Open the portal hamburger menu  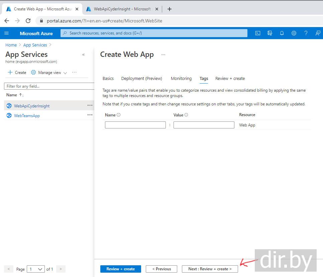coord(7,33)
